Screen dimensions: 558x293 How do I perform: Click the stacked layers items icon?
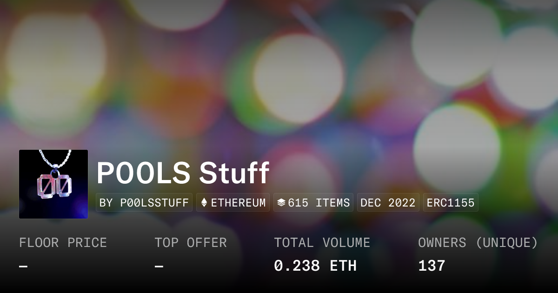pos(281,203)
